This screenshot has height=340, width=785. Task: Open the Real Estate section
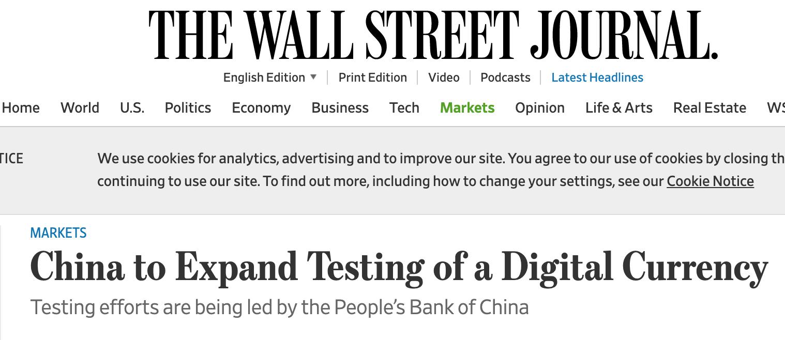pyautogui.click(x=709, y=107)
